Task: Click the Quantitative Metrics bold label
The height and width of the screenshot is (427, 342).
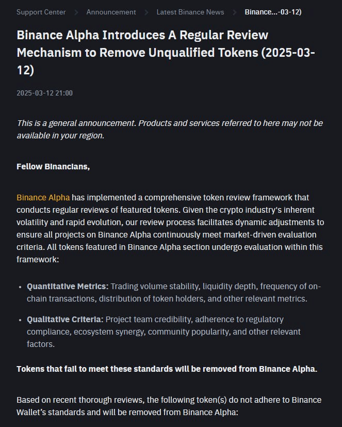Action: (x=68, y=286)
